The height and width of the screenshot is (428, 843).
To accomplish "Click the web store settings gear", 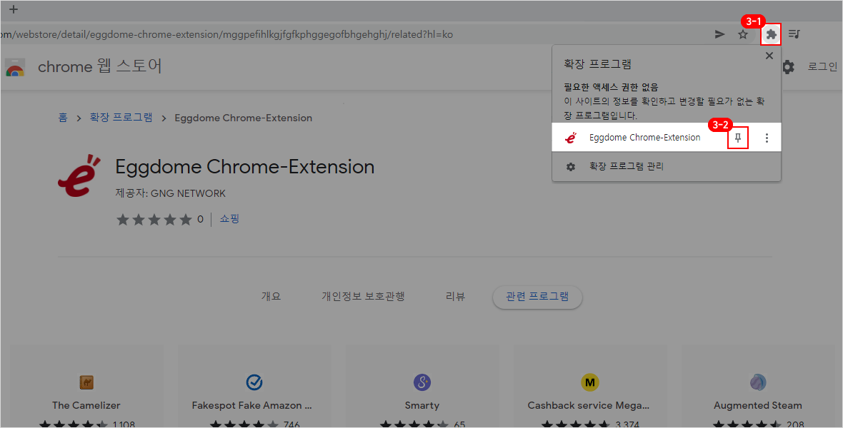I will click(x=787, y=67).
